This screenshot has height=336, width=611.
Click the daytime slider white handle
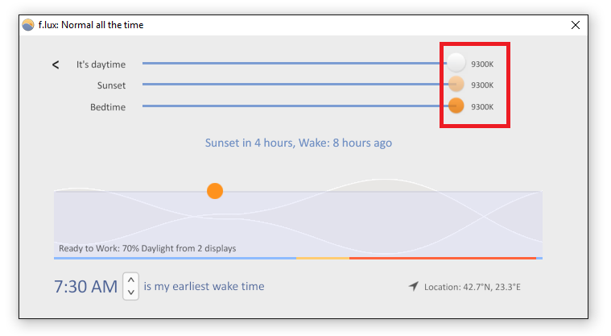click(456, 63)
